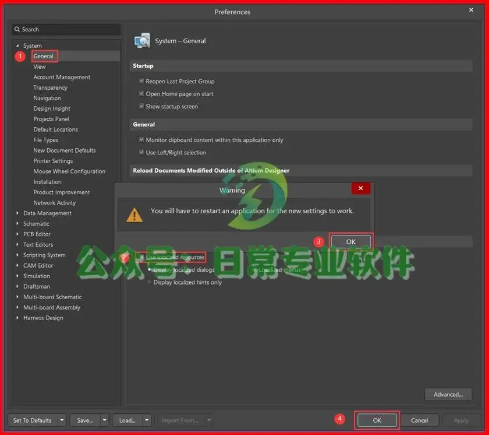Open Network Activity settings
489x435 pixels.
pyautogui.click(x=55, y=203)
